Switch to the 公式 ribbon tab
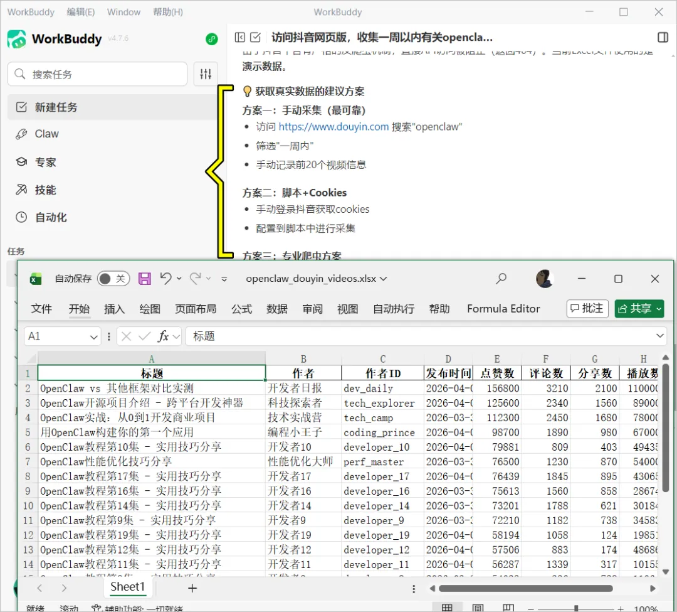Image resolution: width=677 pixels, height=612 pixels. (242, 309)
